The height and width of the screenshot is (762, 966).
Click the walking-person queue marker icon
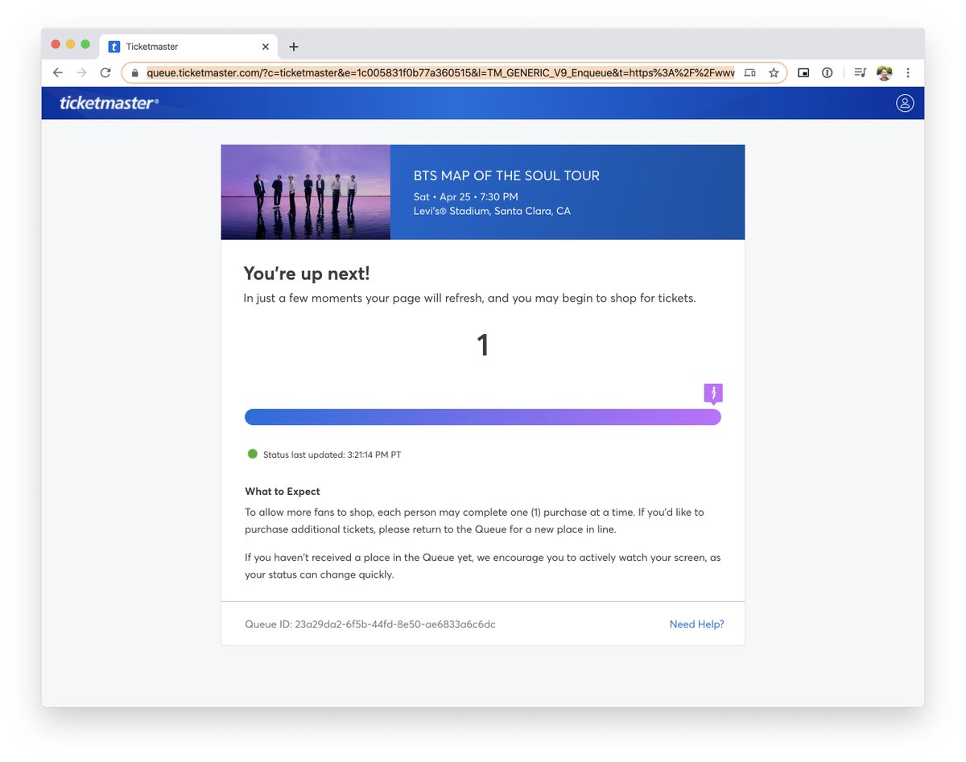(713, 393)
